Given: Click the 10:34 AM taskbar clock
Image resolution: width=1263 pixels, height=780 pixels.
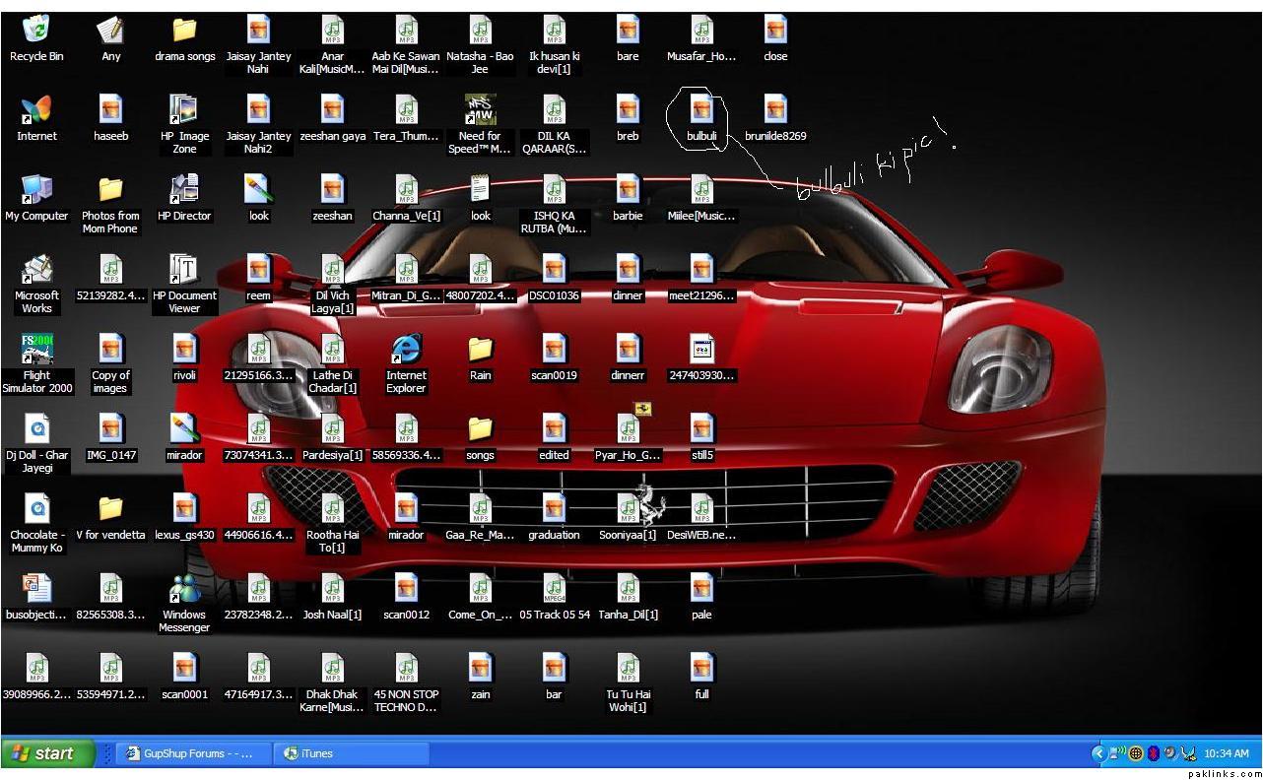Looking at the screenshot, I should [1226, 753].
